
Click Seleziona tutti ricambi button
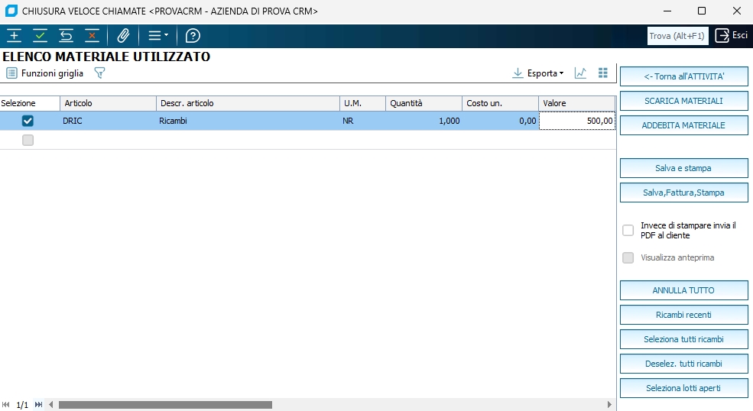tap(684, 339)
